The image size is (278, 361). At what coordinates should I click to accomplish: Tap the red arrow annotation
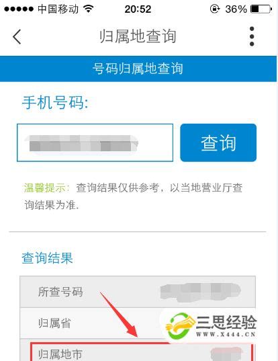coord(119,315)
